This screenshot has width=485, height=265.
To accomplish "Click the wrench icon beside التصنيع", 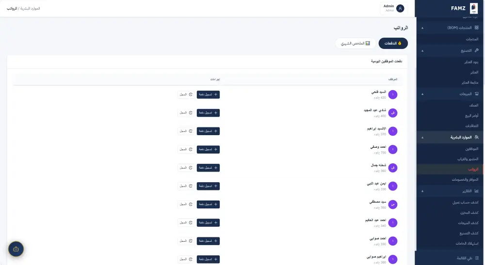I will click(x=476, y=50).
